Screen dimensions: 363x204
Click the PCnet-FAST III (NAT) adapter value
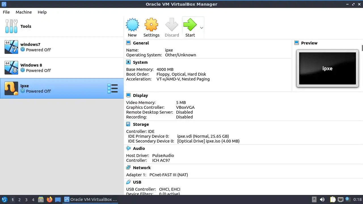(169, 175)
